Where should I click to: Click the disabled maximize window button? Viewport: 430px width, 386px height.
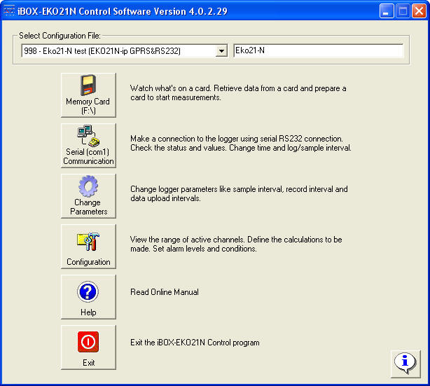(403, 11)
